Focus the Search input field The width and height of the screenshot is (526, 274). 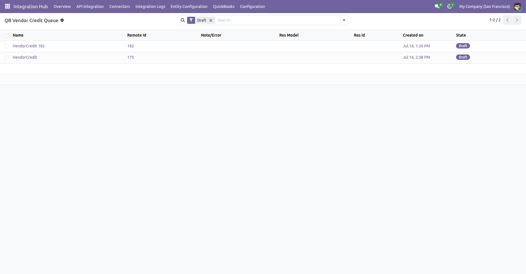[x=278, y=20]
